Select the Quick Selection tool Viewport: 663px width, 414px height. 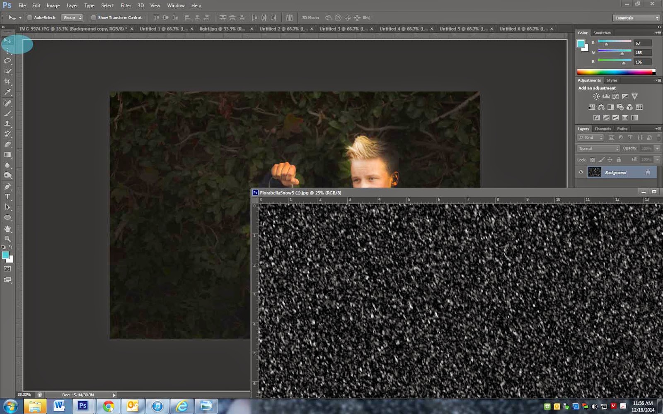pyautogui.click(x=7, y=72)
